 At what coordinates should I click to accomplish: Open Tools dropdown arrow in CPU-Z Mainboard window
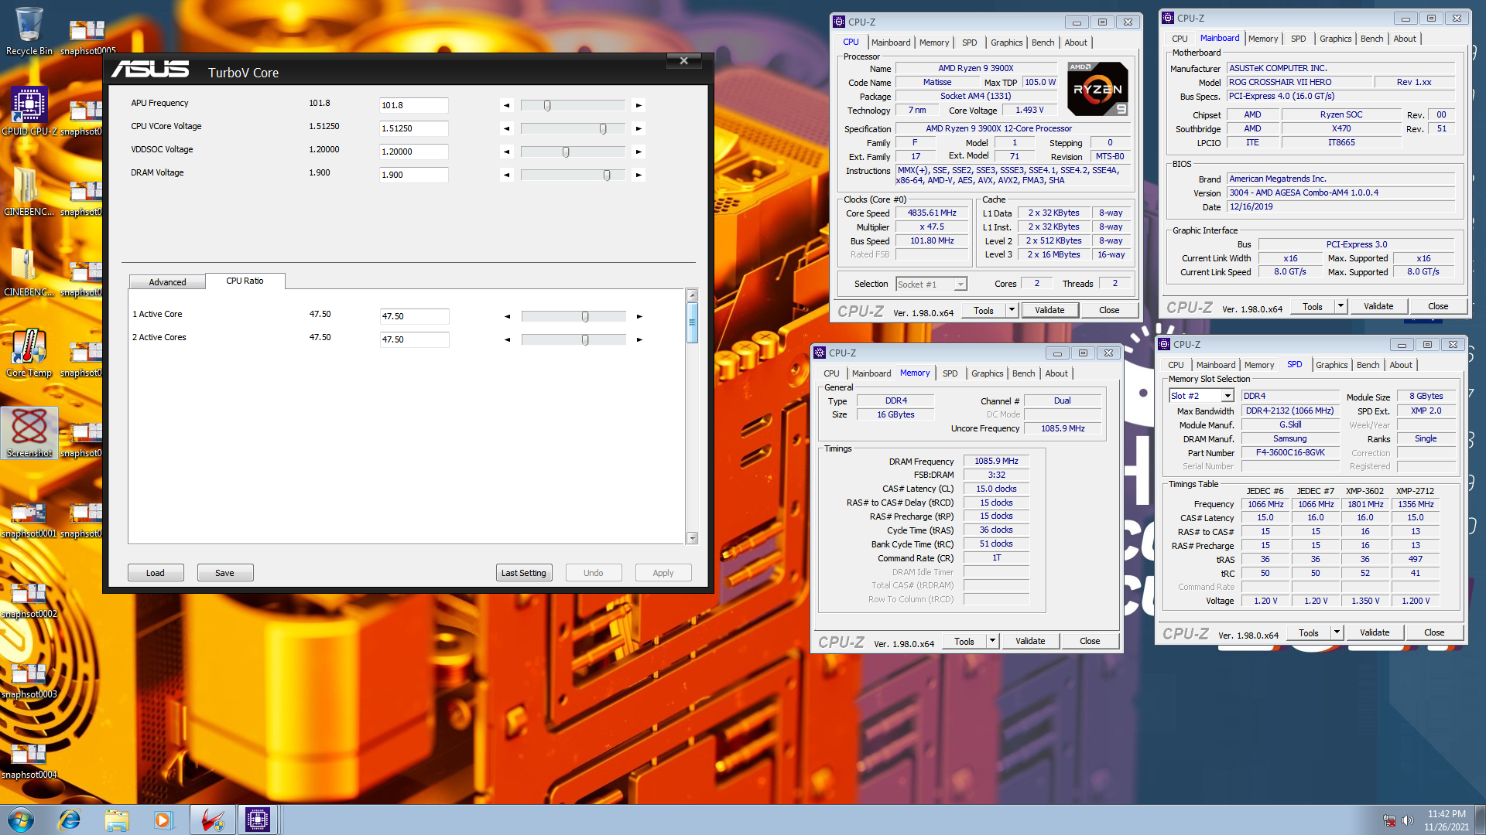click(1340, 306)
